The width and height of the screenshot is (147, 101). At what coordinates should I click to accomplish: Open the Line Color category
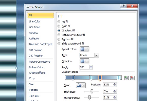tap(34, 21)
